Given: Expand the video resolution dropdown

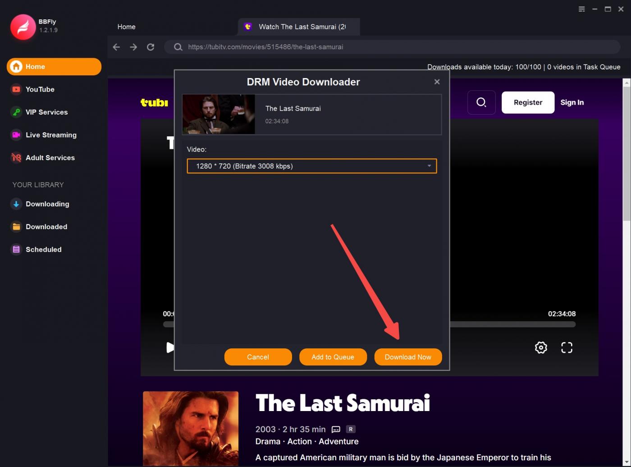Looking at the screenshot, I should pyautogui.click(x=312, y=166).
